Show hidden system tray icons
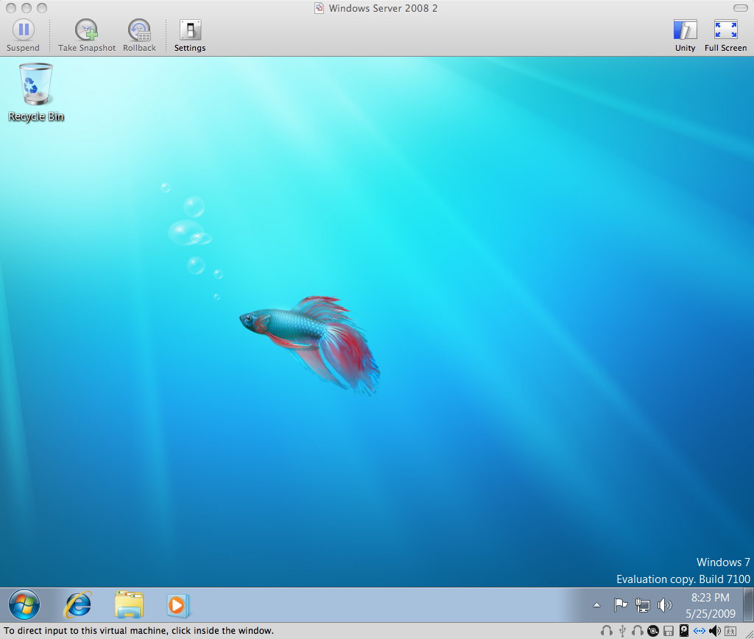The height and width of the screenshot is (639, 754). pyautogui.click(x=596, y=605)
